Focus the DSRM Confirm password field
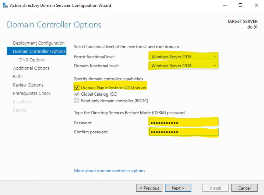Viewport: 264px width, 195px height. [x=183, y=132]
